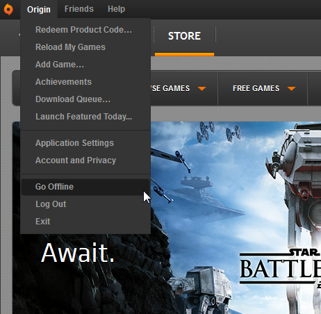Choose Reload My Games
The width and height of the screenshot is (321, 314).
click(x=85, y=47)
